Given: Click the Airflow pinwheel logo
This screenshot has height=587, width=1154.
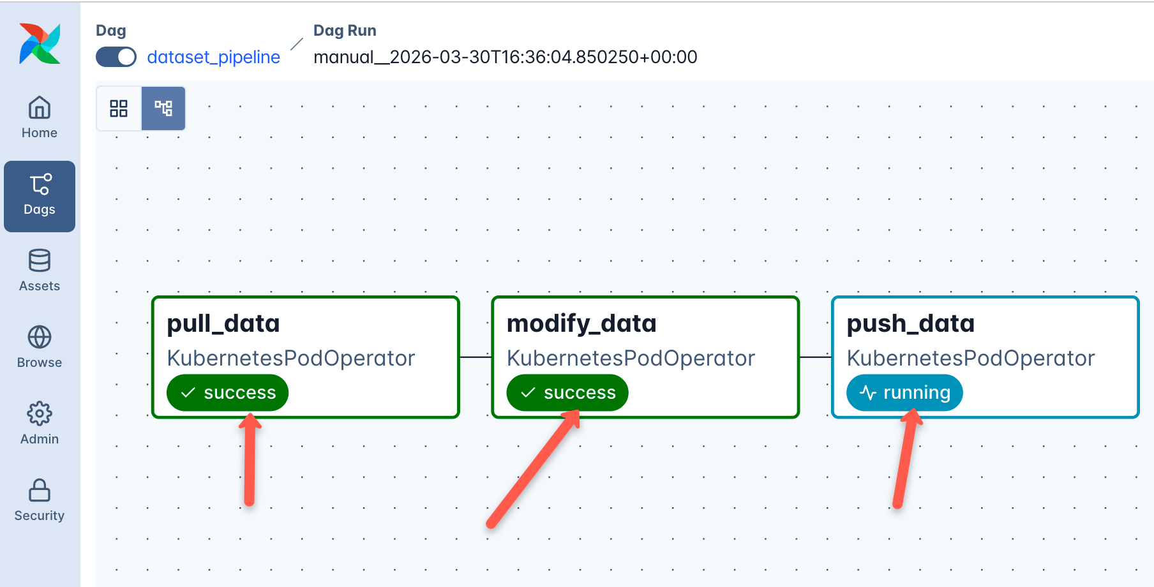Looking at the screenshot, I should [40, 43].
